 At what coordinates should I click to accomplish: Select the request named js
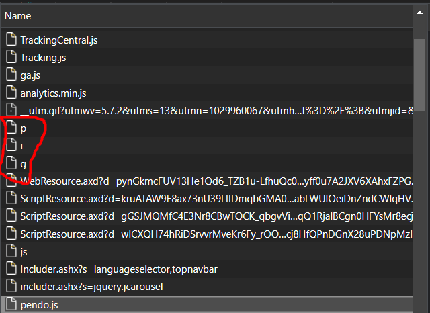(24, 251)
